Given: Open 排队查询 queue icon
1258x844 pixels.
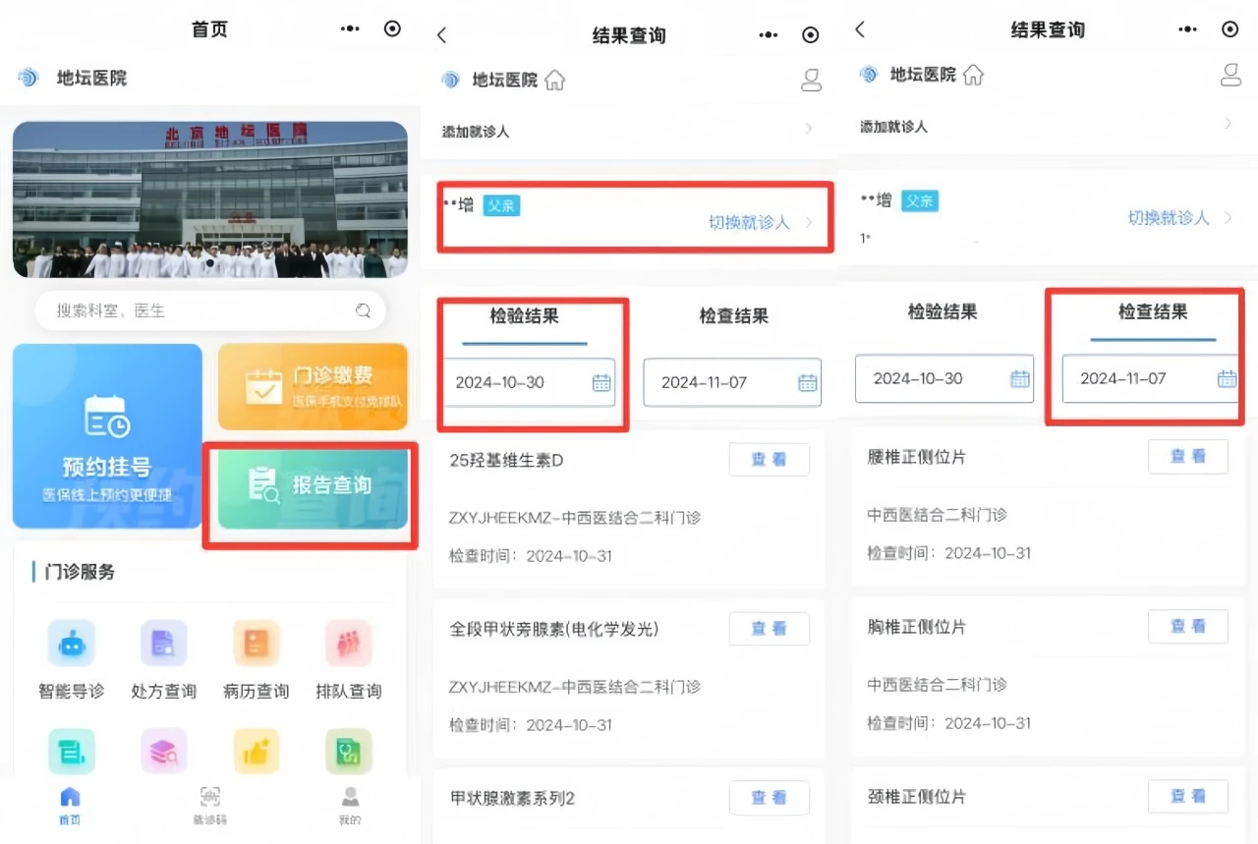Looking at the screenshot, I should pos(348,645).
